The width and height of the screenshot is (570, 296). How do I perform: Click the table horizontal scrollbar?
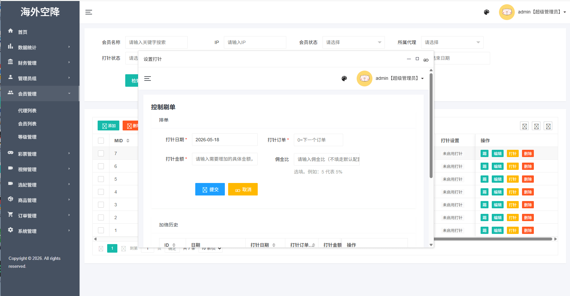(x=493, y=239)
